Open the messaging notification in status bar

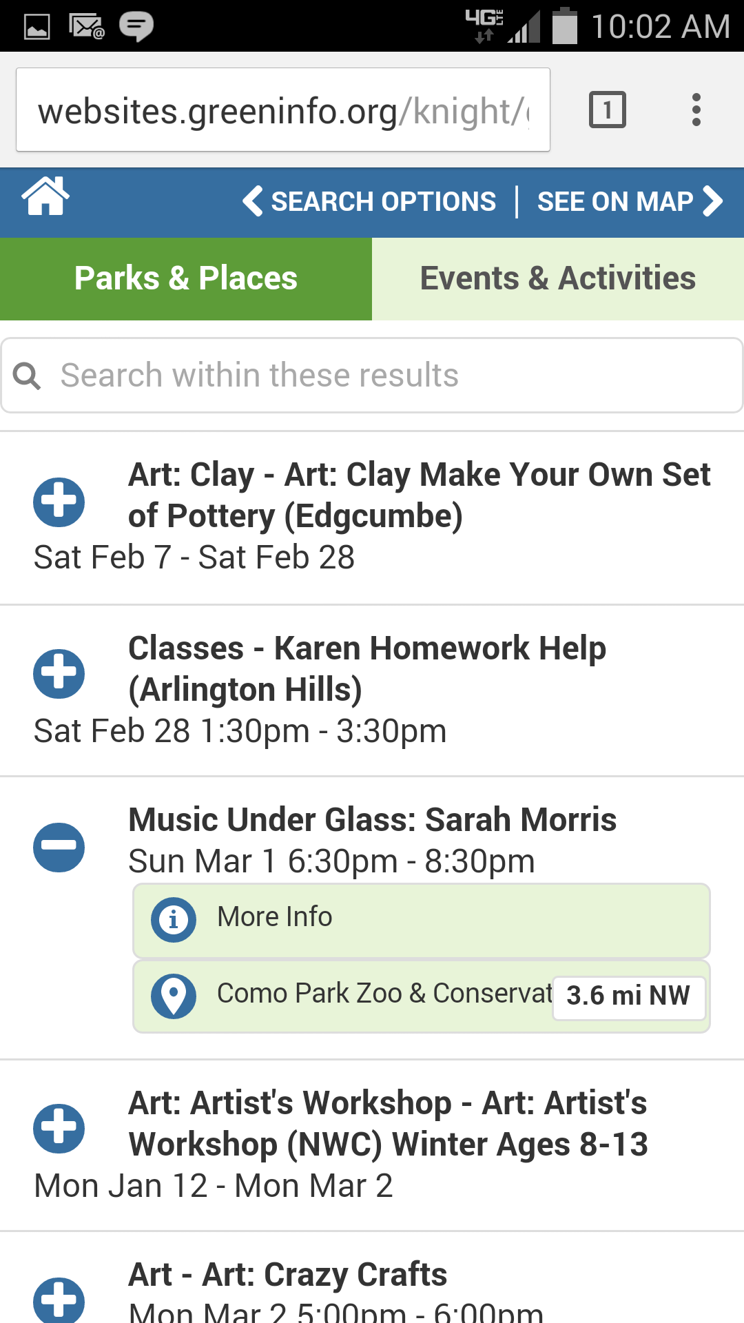click(x=136, y=27)
